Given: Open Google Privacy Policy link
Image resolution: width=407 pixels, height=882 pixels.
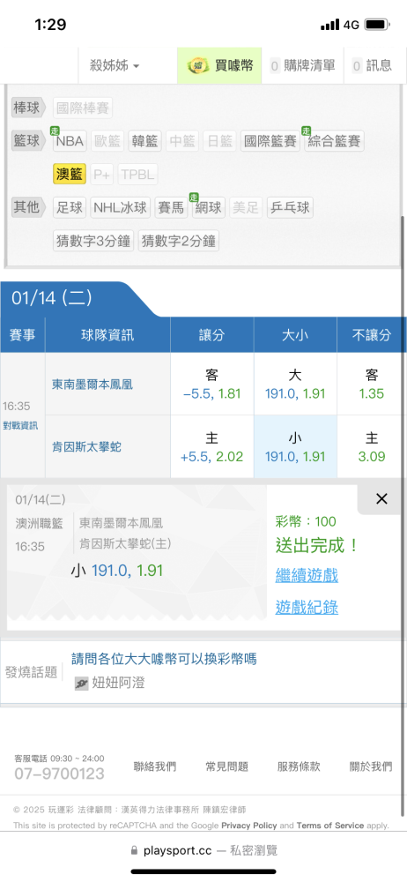Looking at the screenshot, I should 249,826.
